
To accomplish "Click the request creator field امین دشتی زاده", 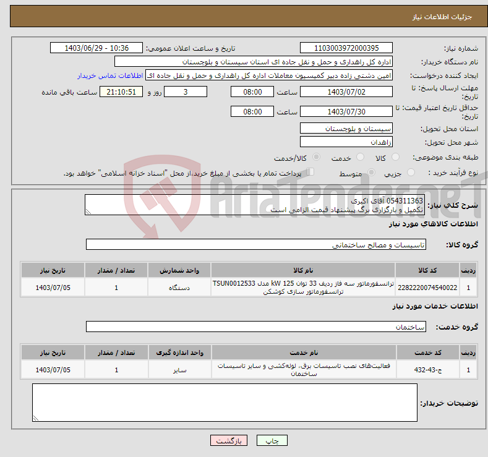I will [269, 75].
